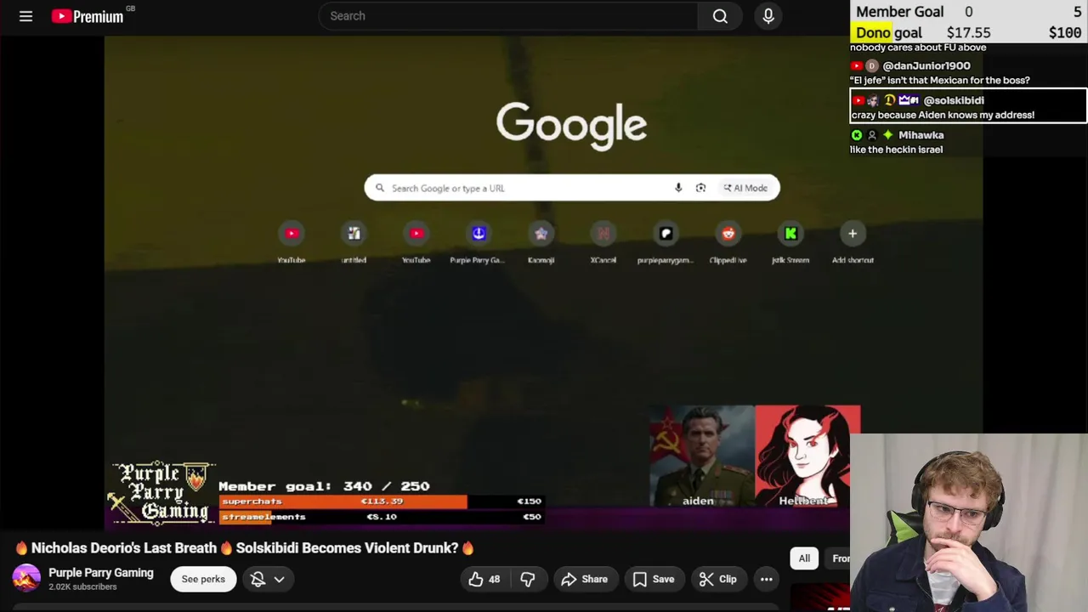
Task: Switch Google search to AI Mode
Action: [745, 188]
